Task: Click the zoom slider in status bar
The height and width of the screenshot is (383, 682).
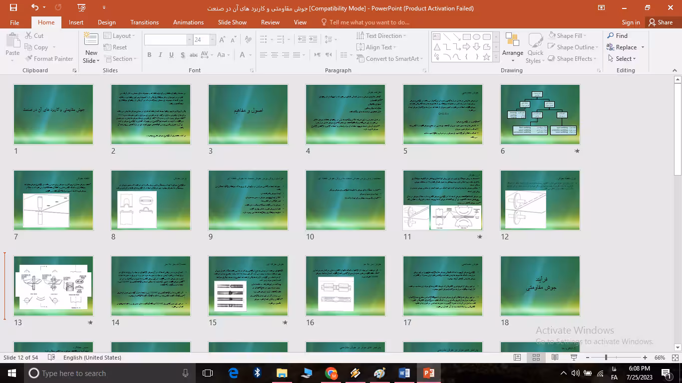Action: (606, 358)
